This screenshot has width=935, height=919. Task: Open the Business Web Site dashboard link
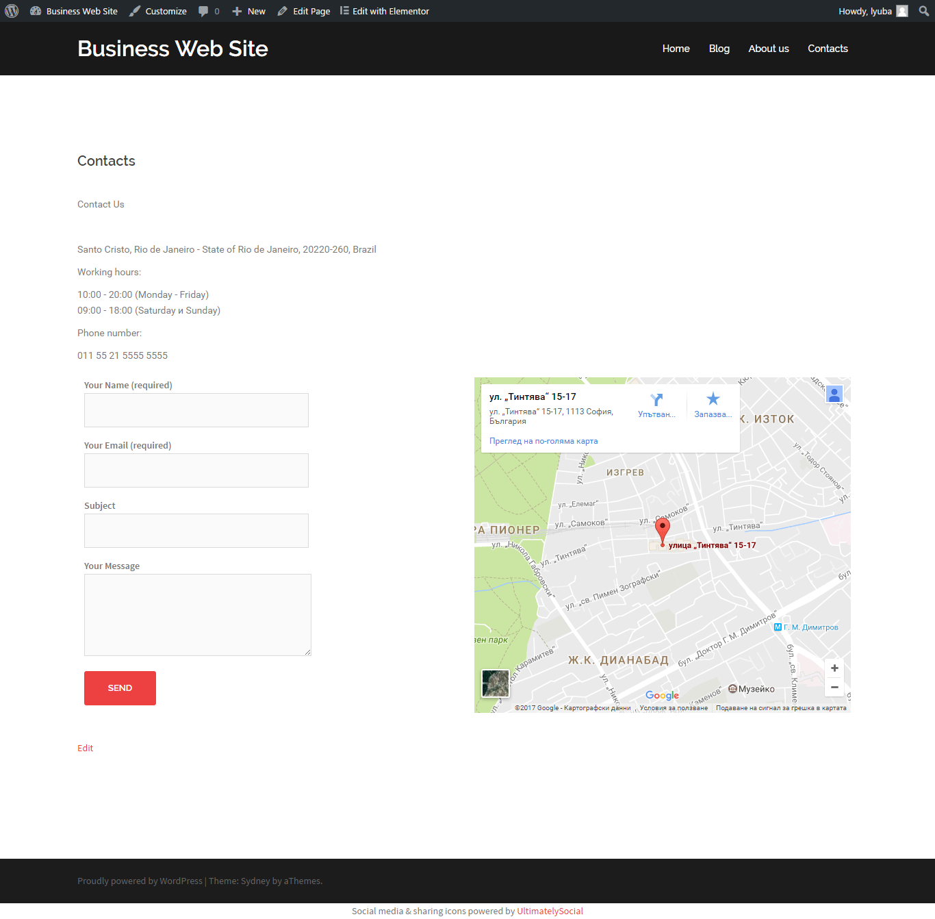click(x=74, y=11)
